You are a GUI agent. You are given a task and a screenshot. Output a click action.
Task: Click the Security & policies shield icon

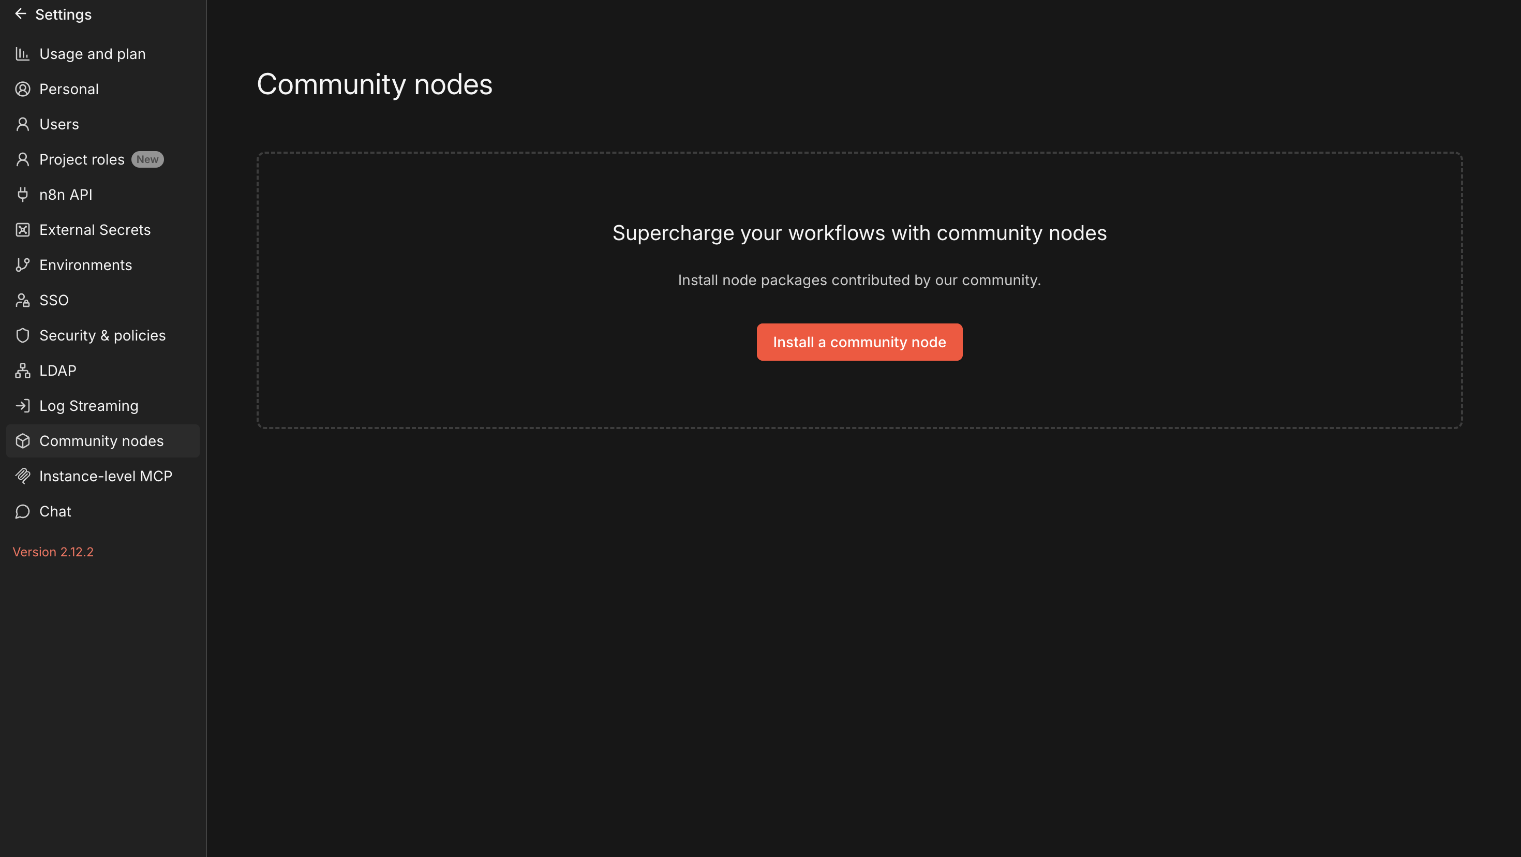[x=22, y=335]
